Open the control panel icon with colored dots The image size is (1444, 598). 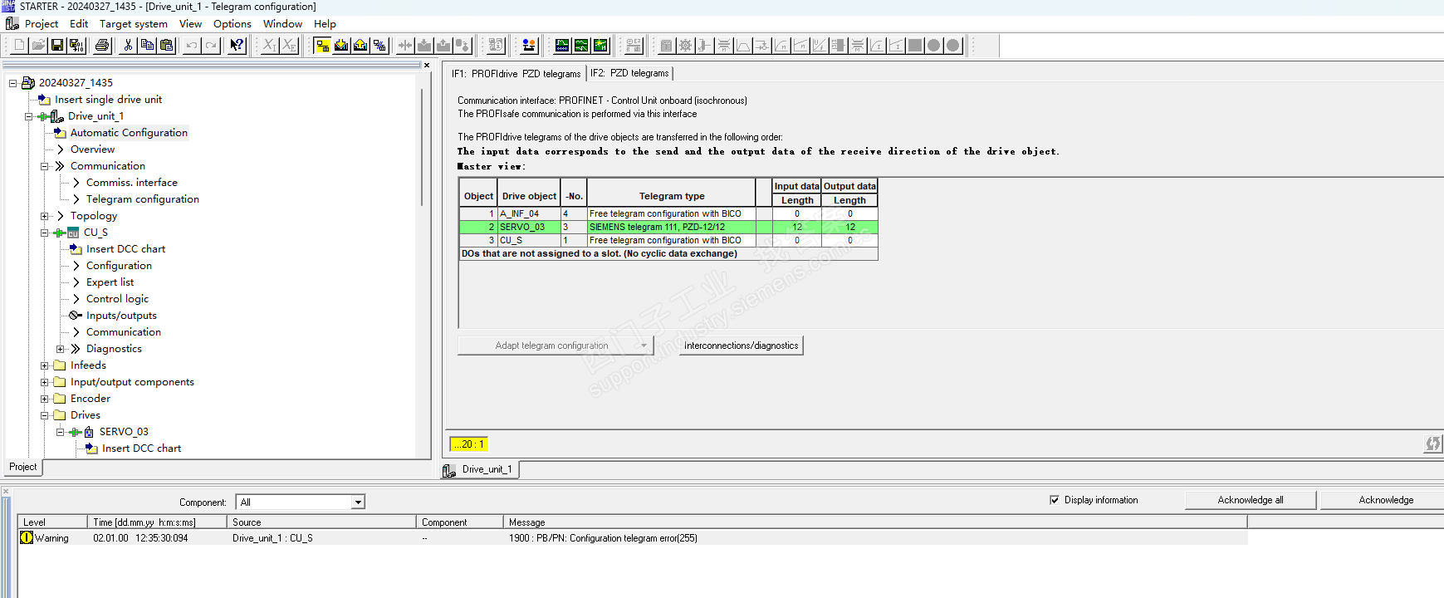click(x=529, y=45)
